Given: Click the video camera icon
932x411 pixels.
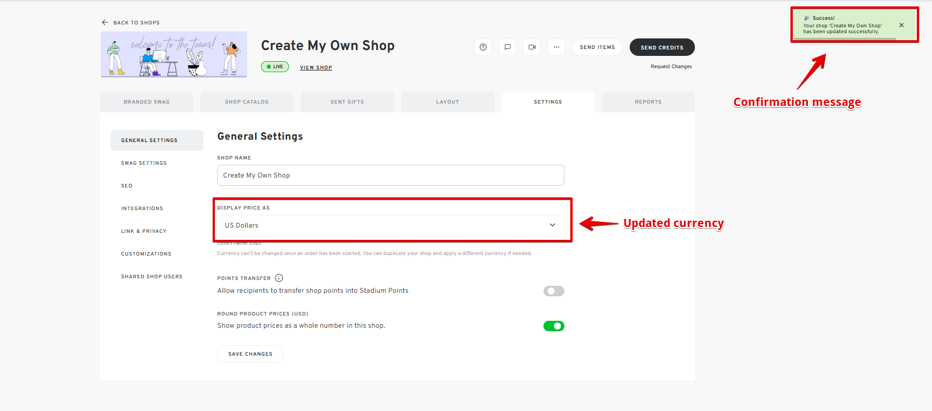Looking at the screenshot, I should (x=532, y=47).
